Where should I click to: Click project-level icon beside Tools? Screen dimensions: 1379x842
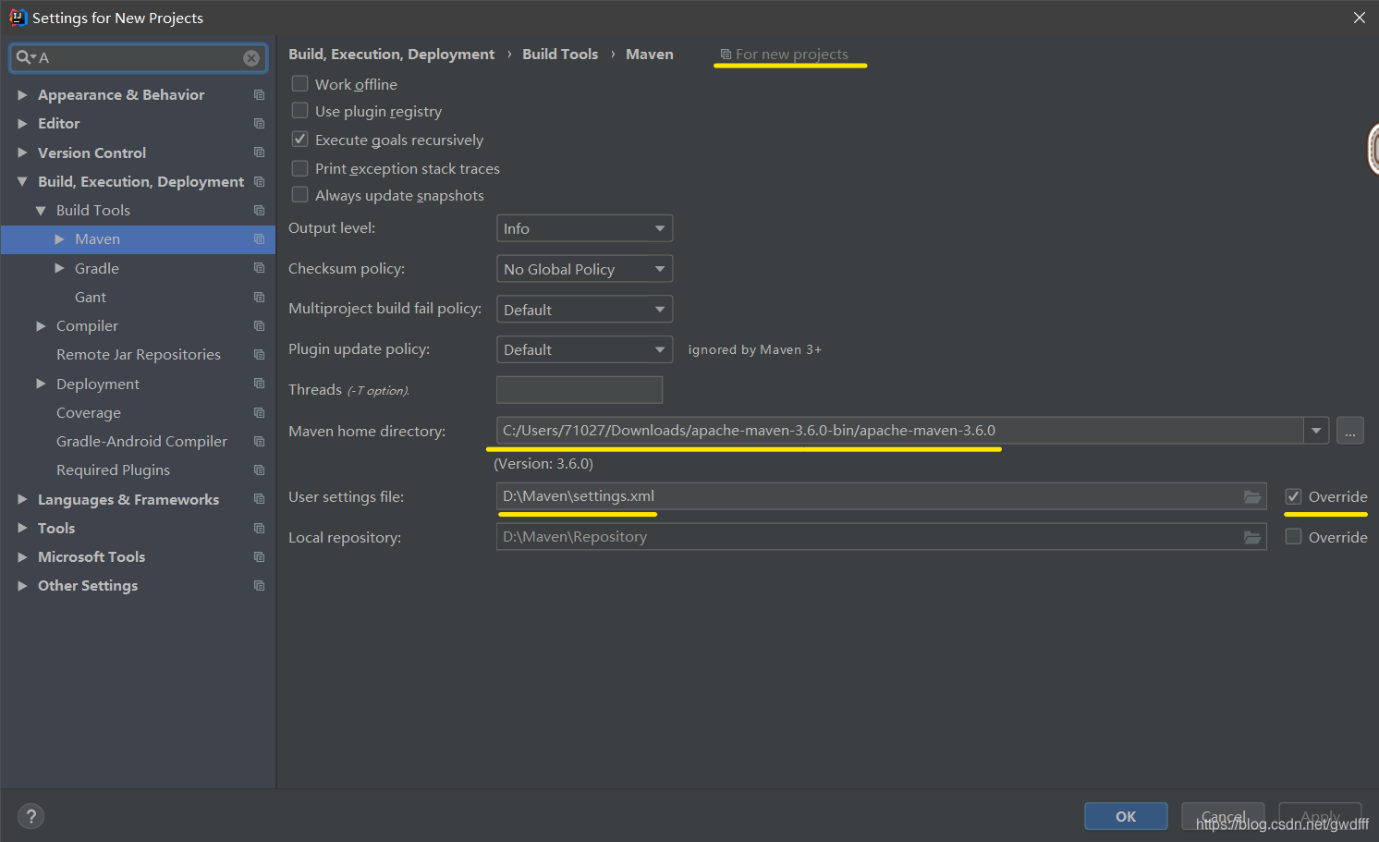(x=259, y=529)
